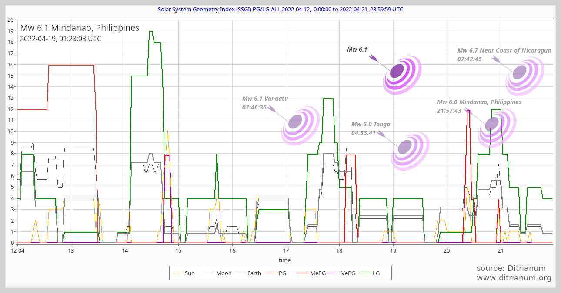Screen dimensions: 561x293
Task: Click the www.ditrianum.org source link
Action: [514, 278]
